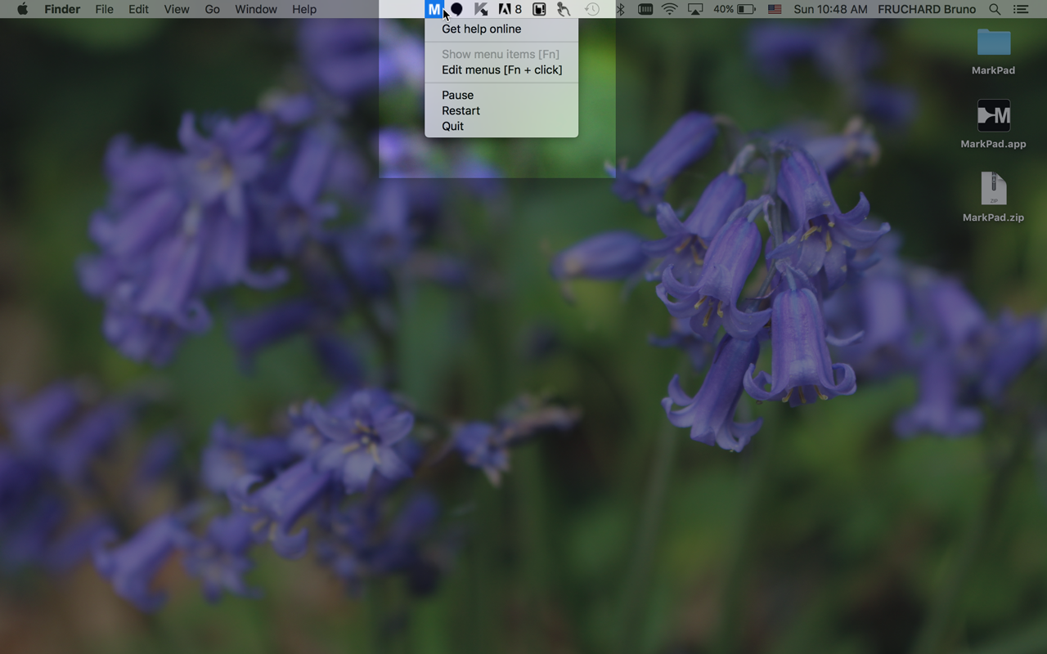Viewport: 1047px width, 654px height.
Task: Choose Edit menus [Fn + click]
Action: tap(501, 69)
